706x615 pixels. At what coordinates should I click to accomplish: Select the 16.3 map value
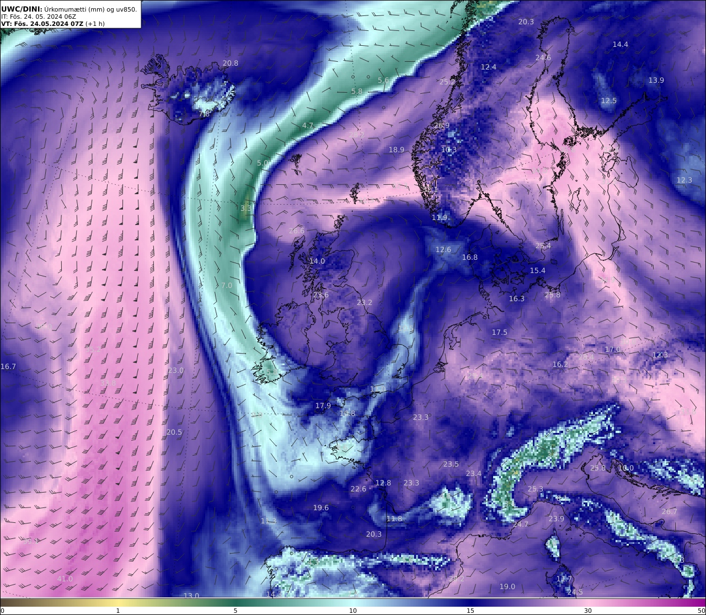(x=517, y=299)
